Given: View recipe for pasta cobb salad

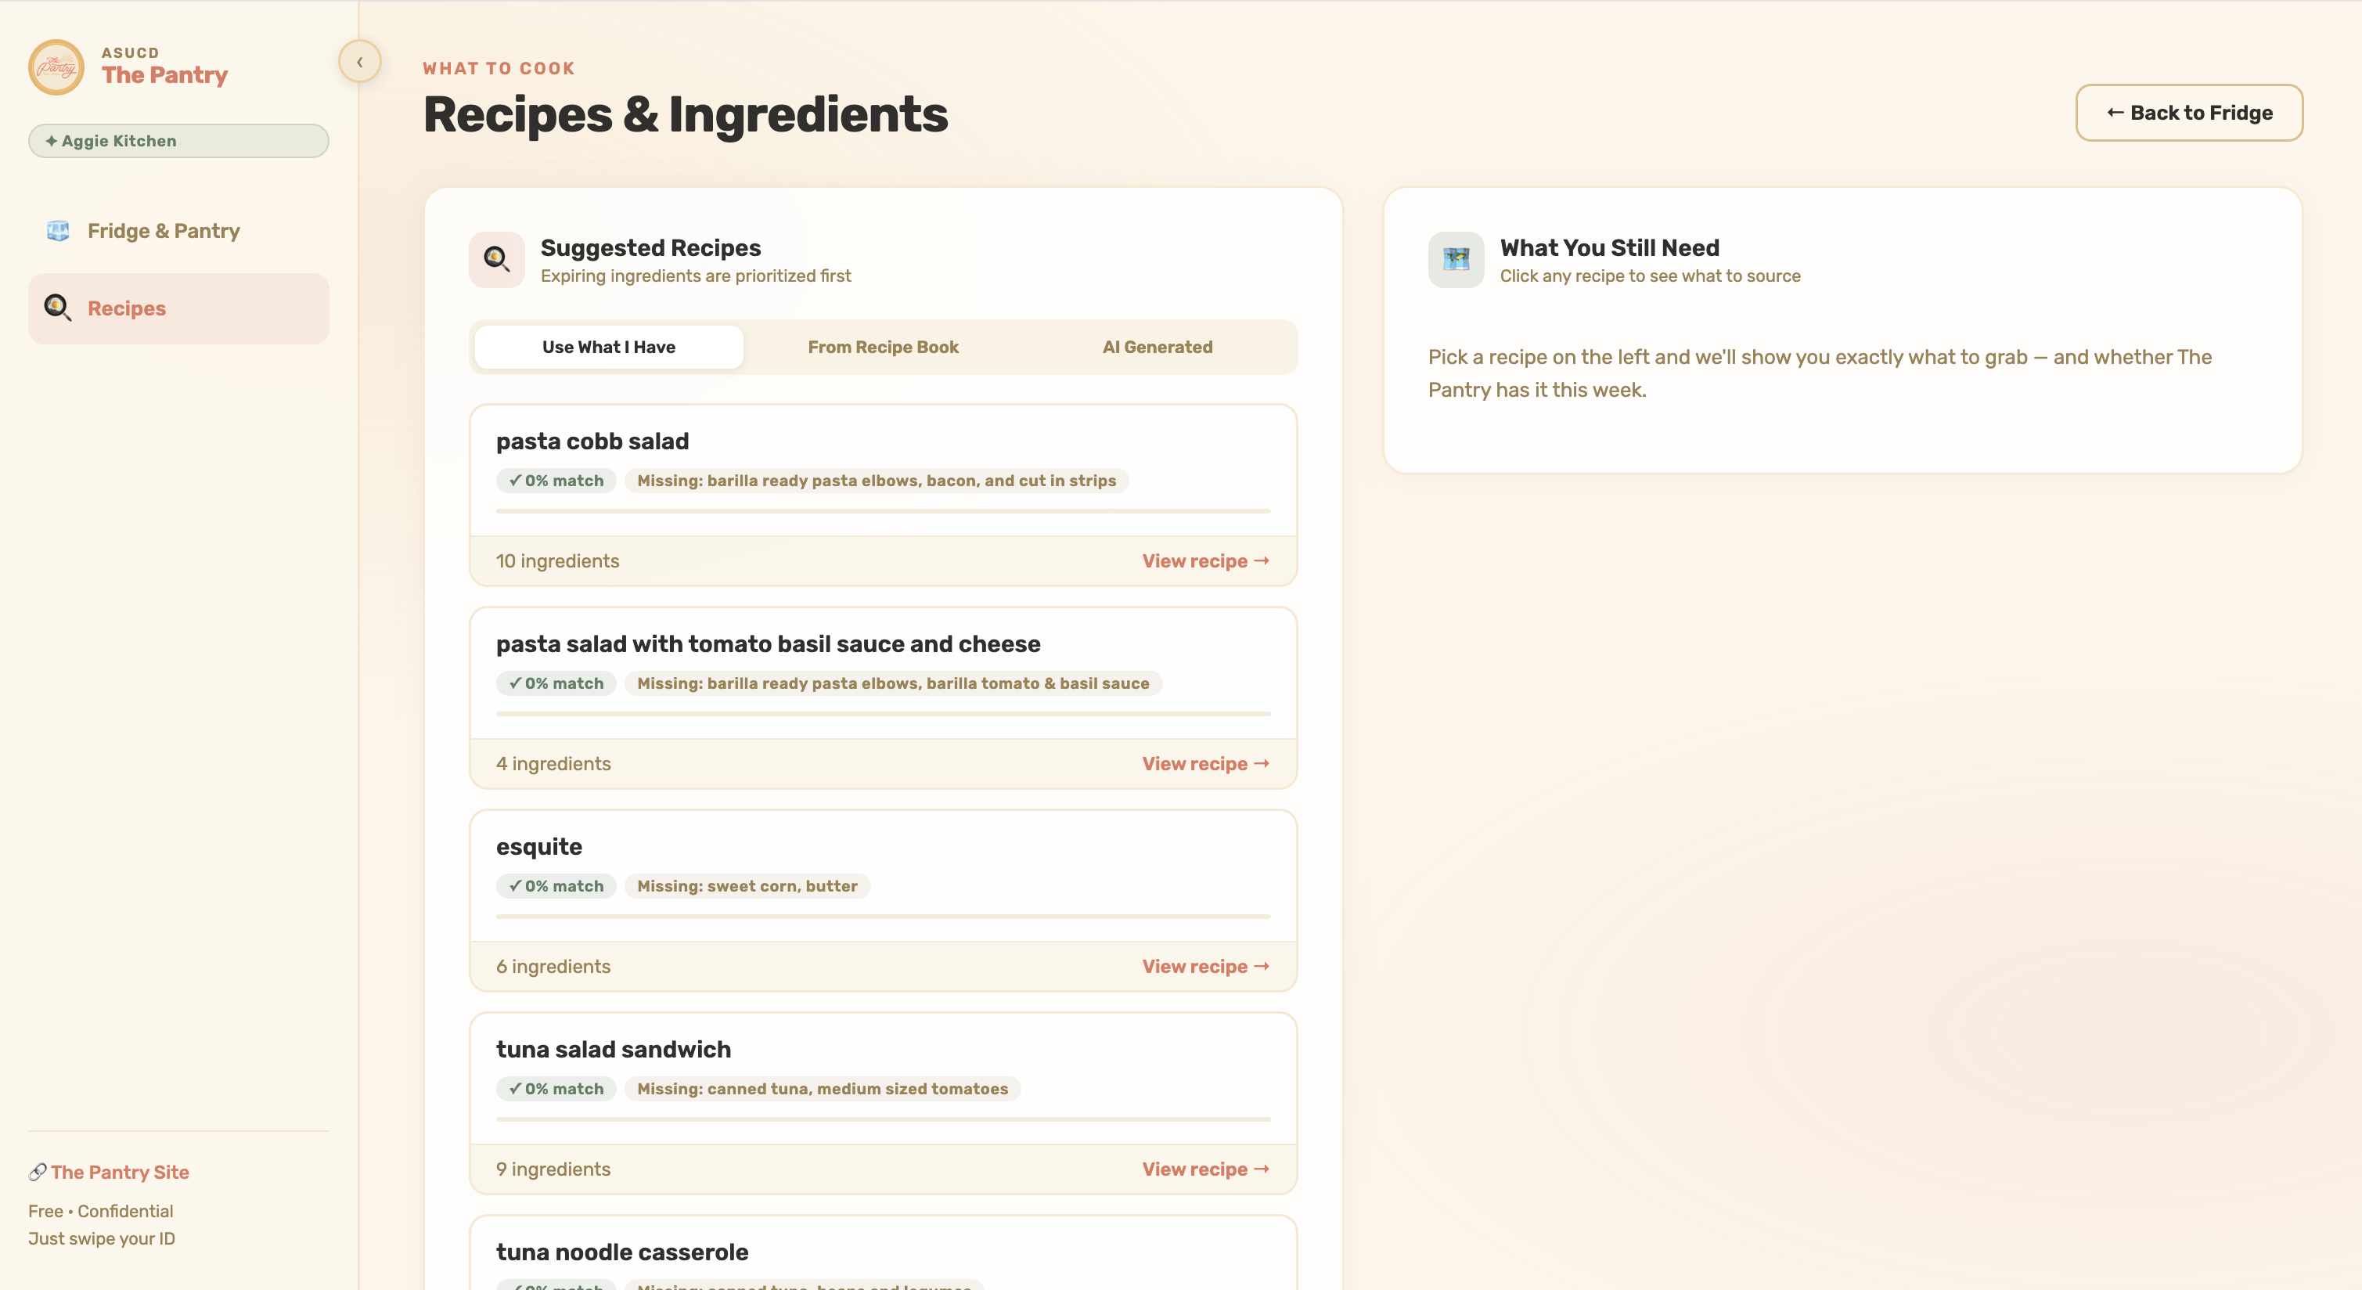Looking at the screenshot, I should [1206, 561].
